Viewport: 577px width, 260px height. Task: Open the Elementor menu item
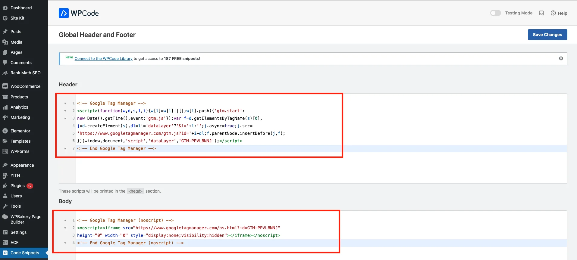24,131
